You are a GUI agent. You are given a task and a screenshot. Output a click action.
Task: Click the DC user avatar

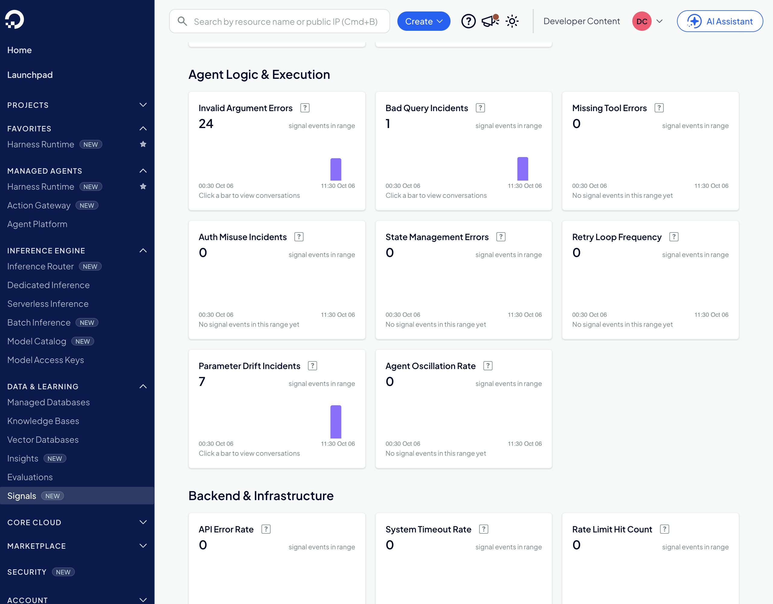click(x=642, y=21)
